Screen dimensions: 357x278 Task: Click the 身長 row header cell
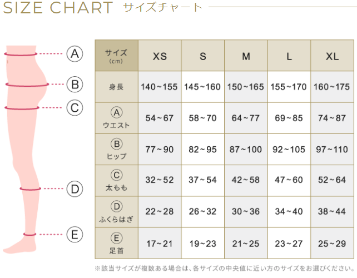116,87
